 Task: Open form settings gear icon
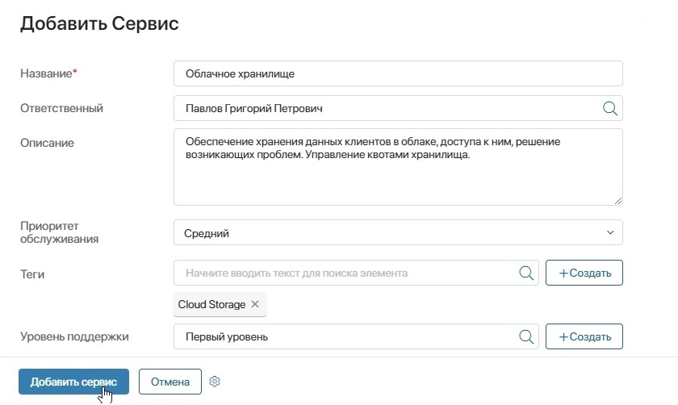215,382
